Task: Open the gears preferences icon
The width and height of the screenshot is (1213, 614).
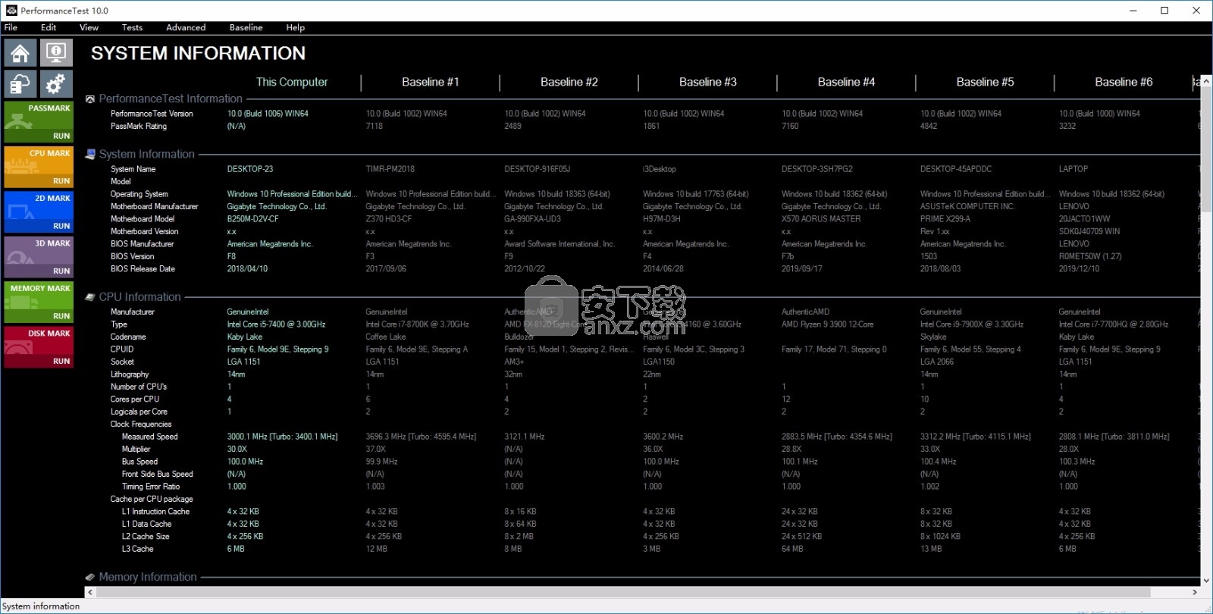Action: click(56, 83)
